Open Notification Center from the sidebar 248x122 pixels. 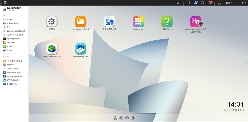pyautogui.click(x=13, y=72)
